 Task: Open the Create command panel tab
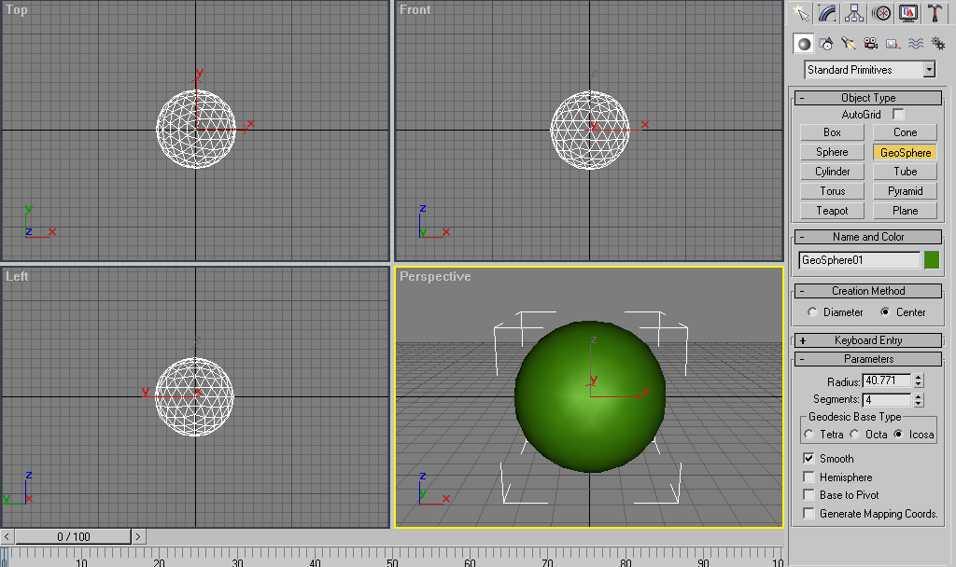[x=800, y=13]
